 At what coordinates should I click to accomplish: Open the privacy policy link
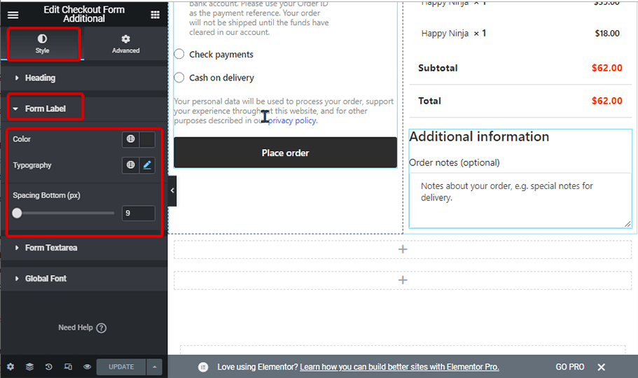[292, 120]
